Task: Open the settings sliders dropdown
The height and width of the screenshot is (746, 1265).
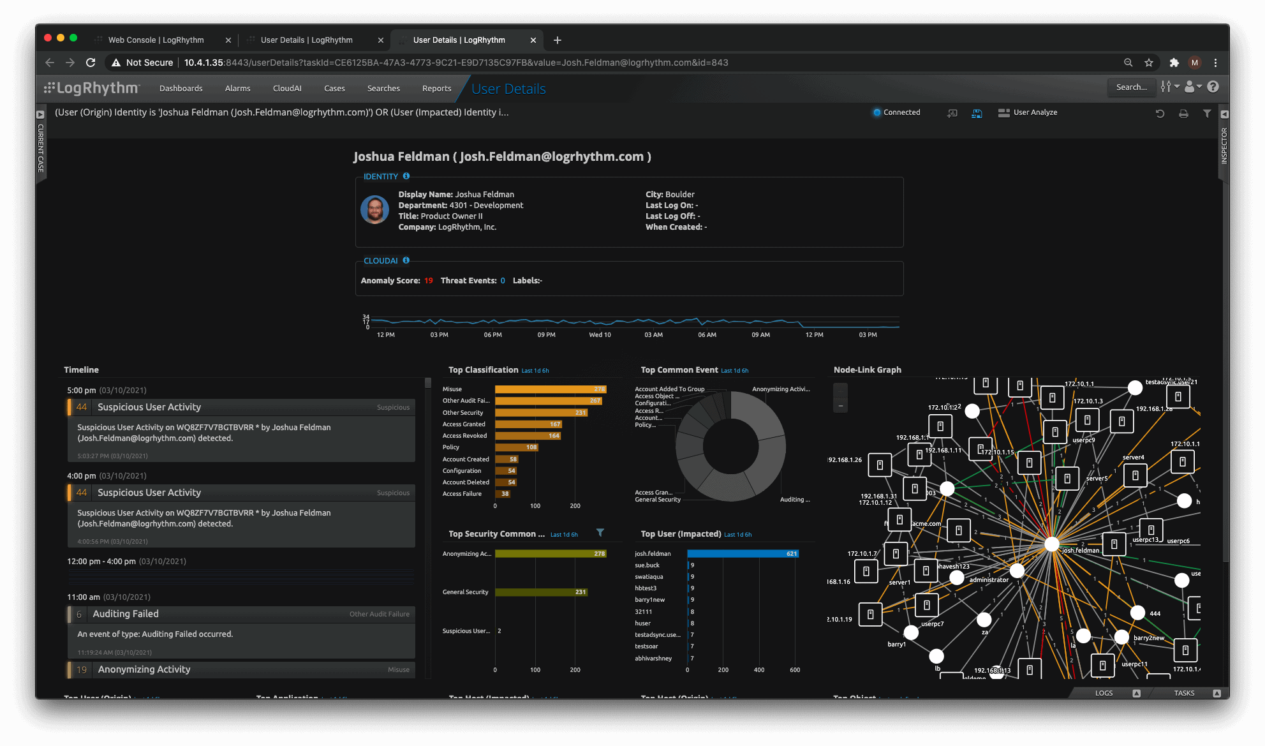Action: point(1169,87)
